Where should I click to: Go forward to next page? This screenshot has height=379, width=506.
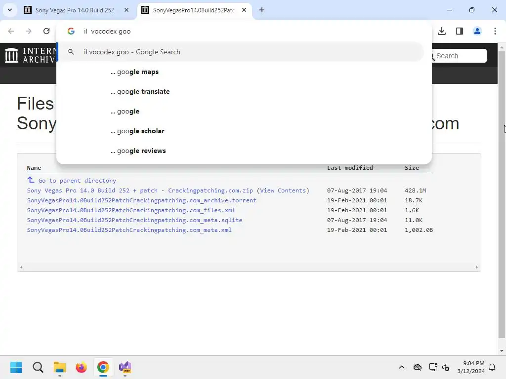click(x=29, y=31)
